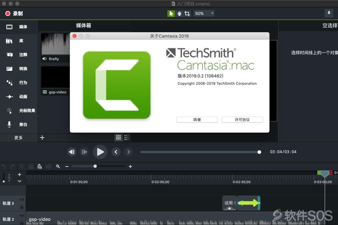The image size is (338, 225).
Task: Zoom in timeline with plus button
Action: pyautogui.click(x=130, y=167)
